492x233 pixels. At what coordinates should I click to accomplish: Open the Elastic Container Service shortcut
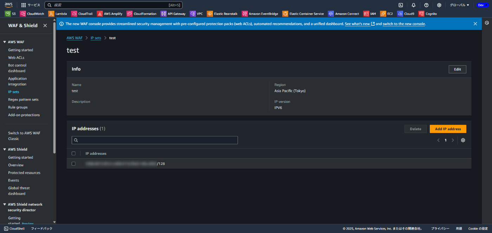(303, 14)
